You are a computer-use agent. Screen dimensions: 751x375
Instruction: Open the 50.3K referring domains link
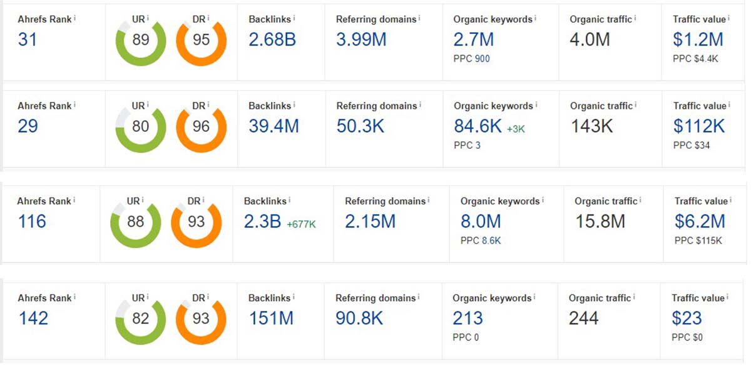click(360, 127)
